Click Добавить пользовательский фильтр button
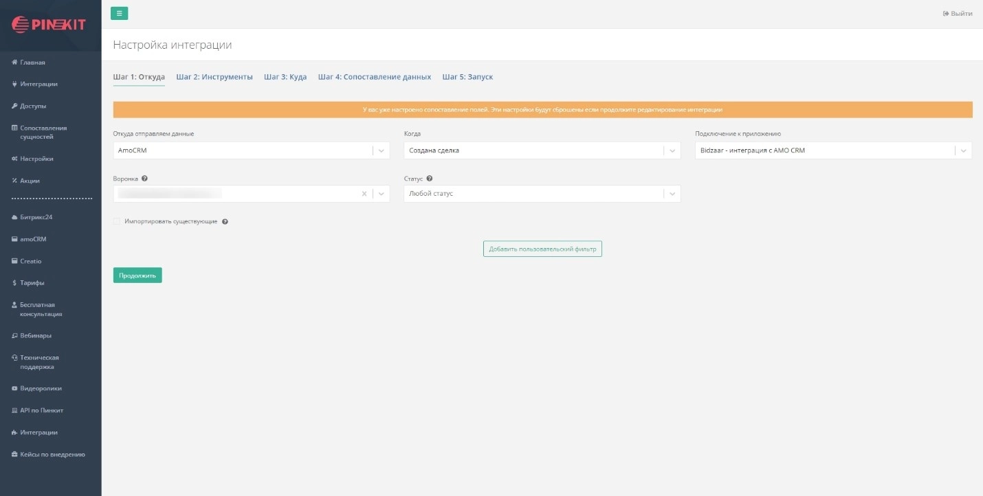 click(x=542, y=249)
